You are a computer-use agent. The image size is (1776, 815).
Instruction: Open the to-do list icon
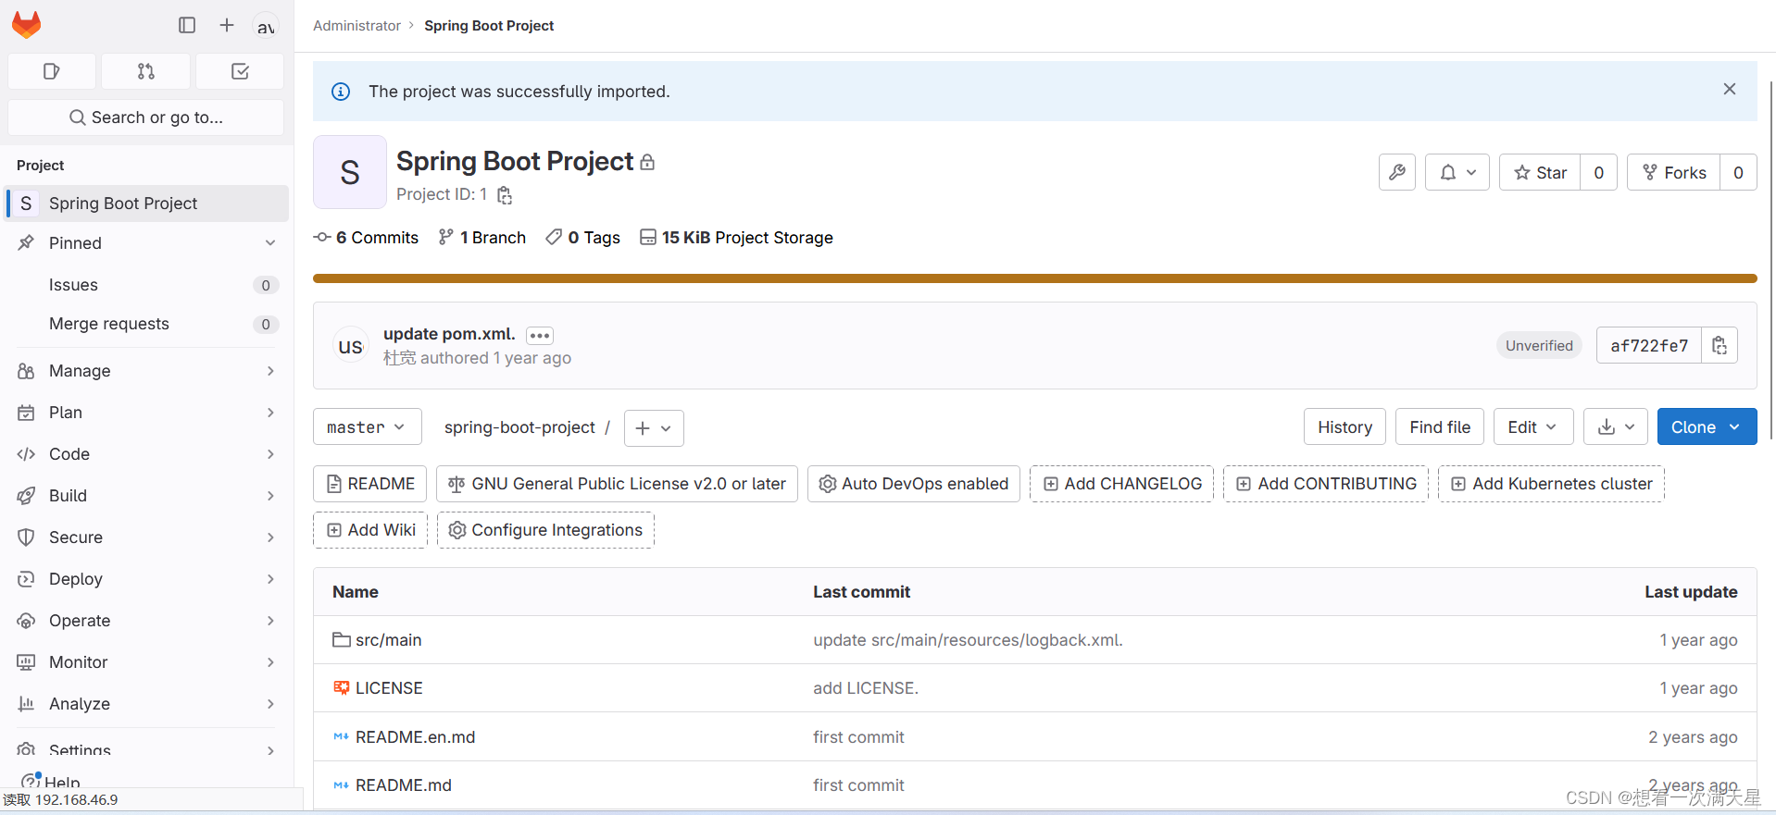(x=240, y=71)
